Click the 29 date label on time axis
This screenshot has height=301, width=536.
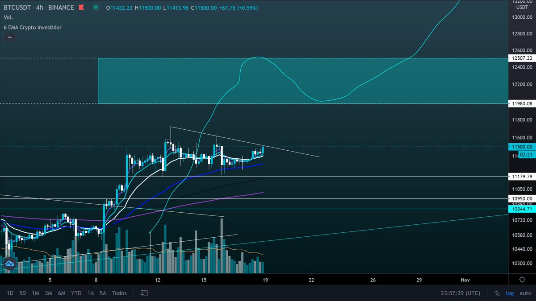[419, 280]
